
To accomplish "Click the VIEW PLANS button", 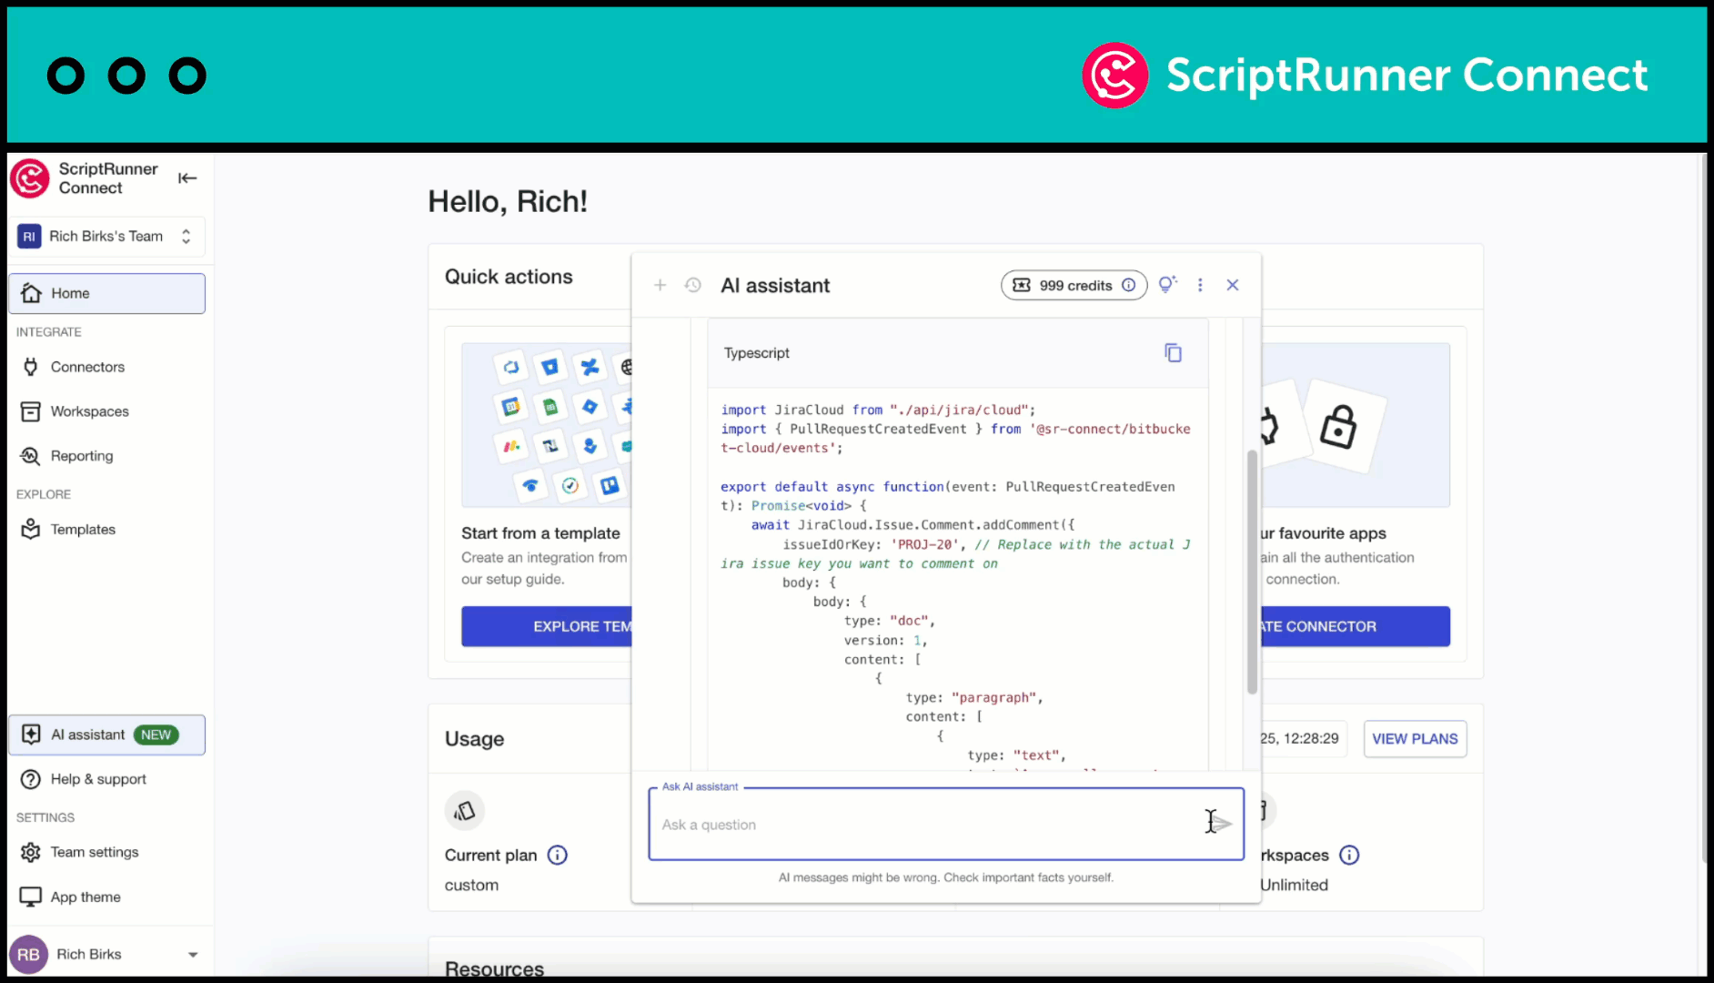I will point(1415,739).
